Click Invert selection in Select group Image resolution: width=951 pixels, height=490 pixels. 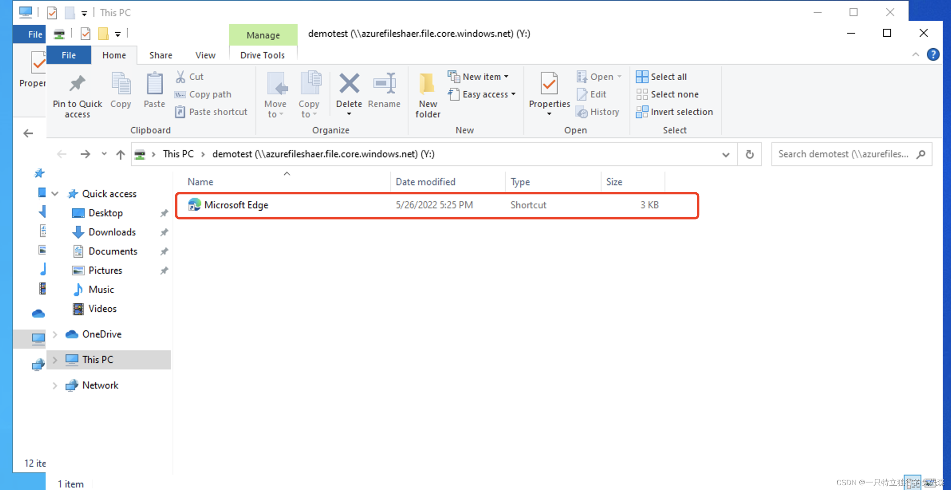click(x=681, y=112)
